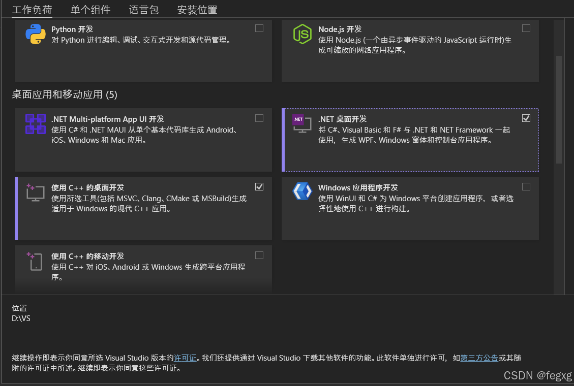Select the Python 开发 card title
This screenshot has height=386, width=574.
[72, 29]
